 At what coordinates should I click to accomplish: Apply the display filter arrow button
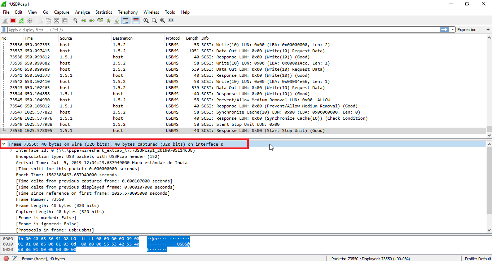coord(444,30)
